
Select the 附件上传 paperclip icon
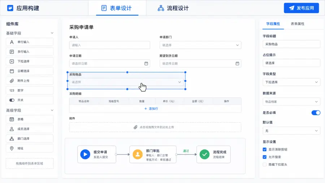tap(12, 81)
